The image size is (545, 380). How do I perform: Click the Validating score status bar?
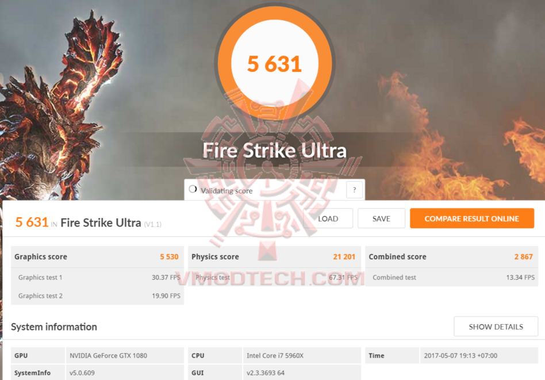pos(274,190)
